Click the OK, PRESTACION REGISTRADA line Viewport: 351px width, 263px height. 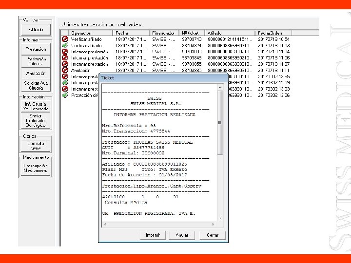pos(149,213)
